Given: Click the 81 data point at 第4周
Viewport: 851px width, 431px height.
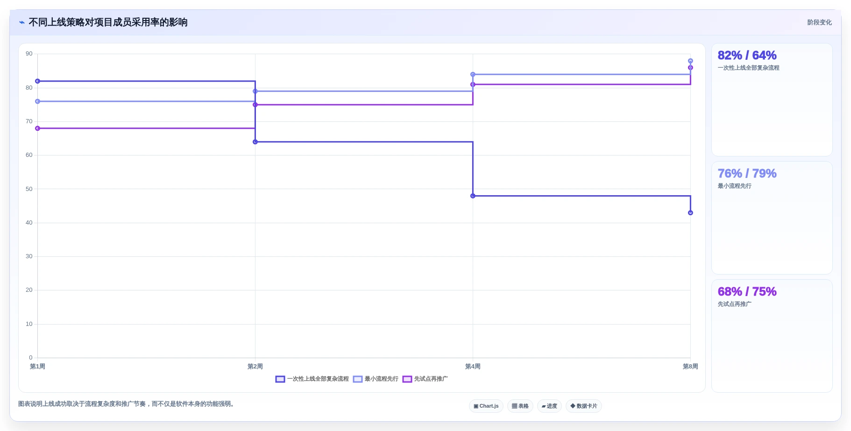Looking at the screenshot, I should tap(473, 85).
